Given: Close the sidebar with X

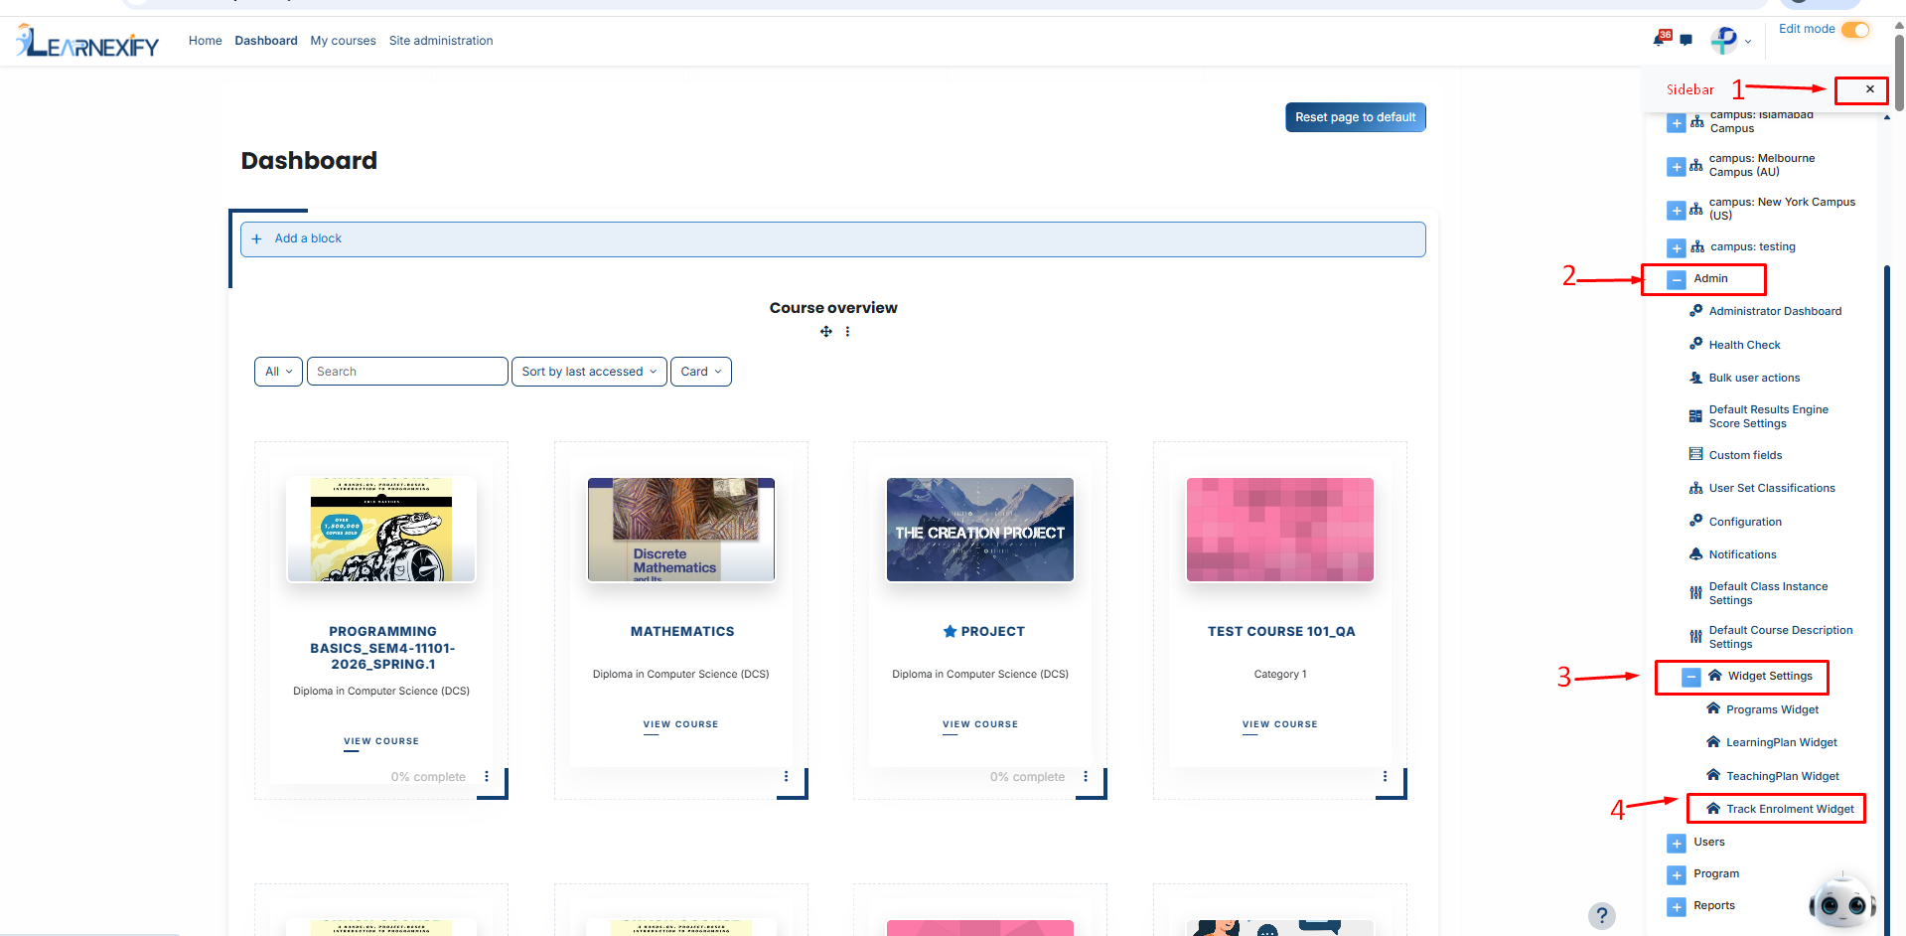Looking at the screenshot, I should point(1870,89).
